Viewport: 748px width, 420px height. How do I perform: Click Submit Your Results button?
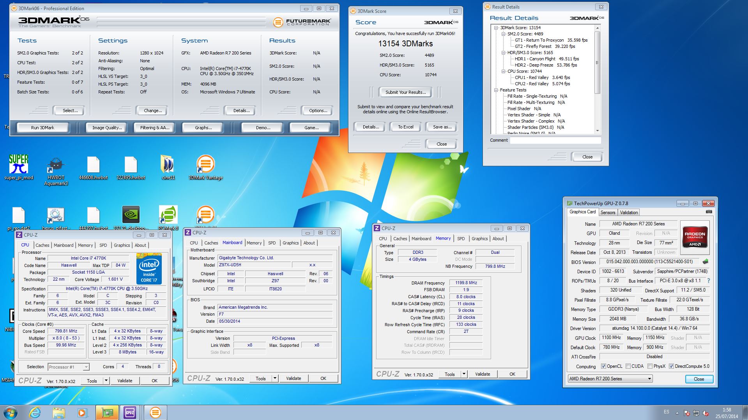coord(405,92)
